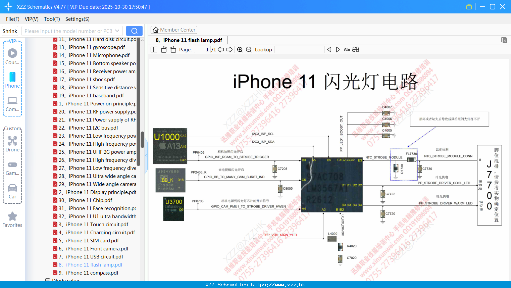Image resolution: width=511 pixels, height=288 pixels.
Task: Click the binoculars search icon
Action: (x=356, y=50)
